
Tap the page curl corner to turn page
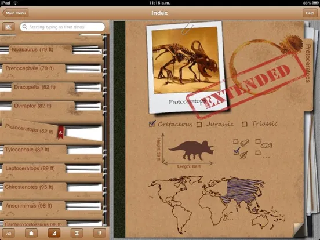pos(298,230)
